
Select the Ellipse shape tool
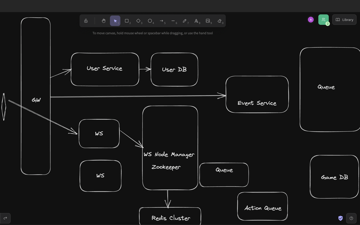pyautogui.click(x=150, y=21)
